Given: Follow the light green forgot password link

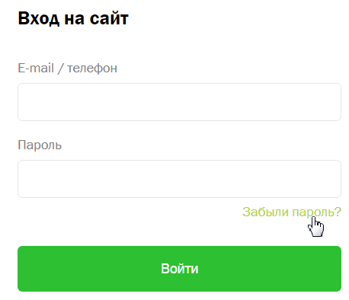Looking at the screenshot, I should click(x=292, y=212).
